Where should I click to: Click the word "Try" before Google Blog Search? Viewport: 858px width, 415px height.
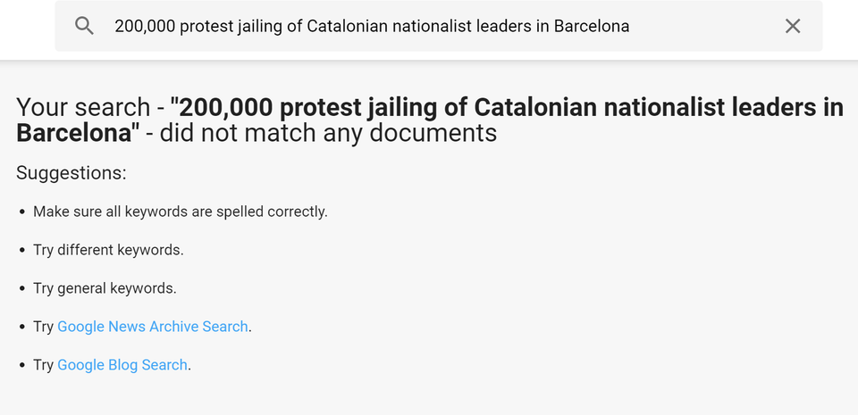click(x=43, y=365)
